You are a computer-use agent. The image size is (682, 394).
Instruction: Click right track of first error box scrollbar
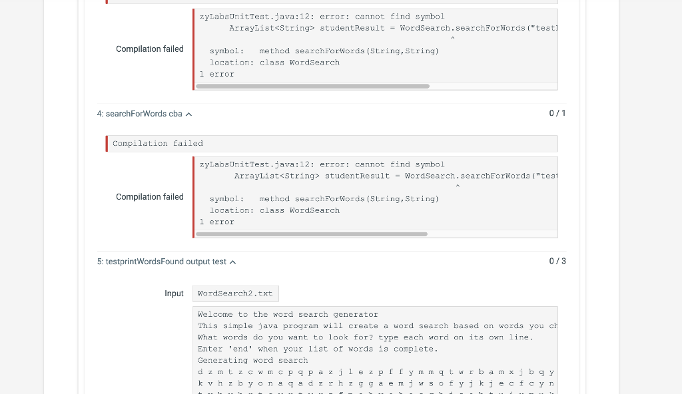[494, 86]
